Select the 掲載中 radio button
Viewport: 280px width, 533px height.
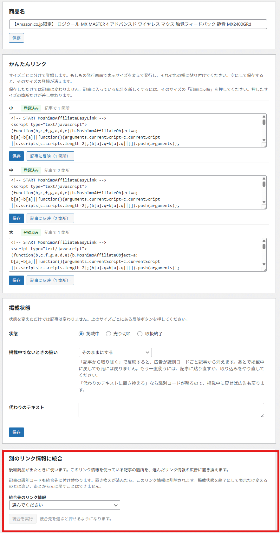81,334
